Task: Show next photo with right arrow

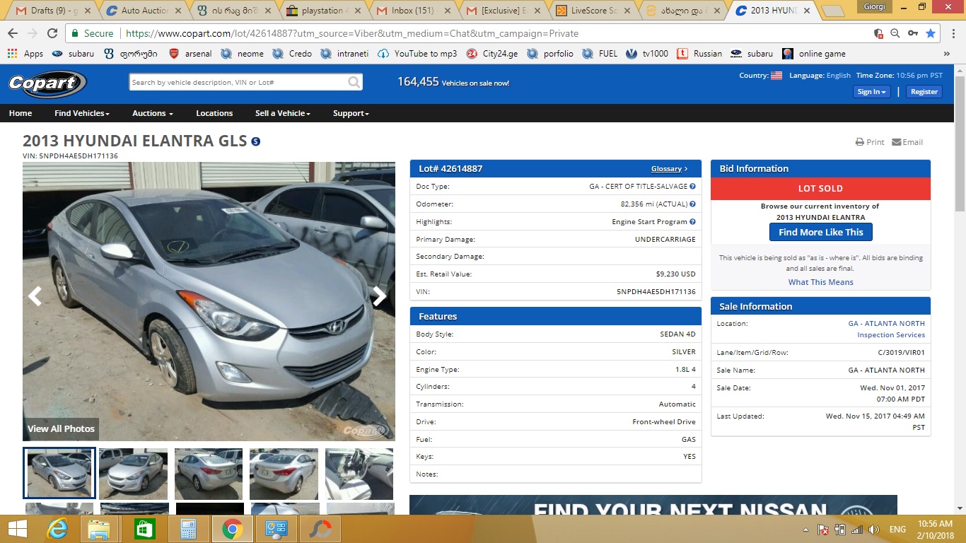Action: pyautogui.click(x=380, y=296)
